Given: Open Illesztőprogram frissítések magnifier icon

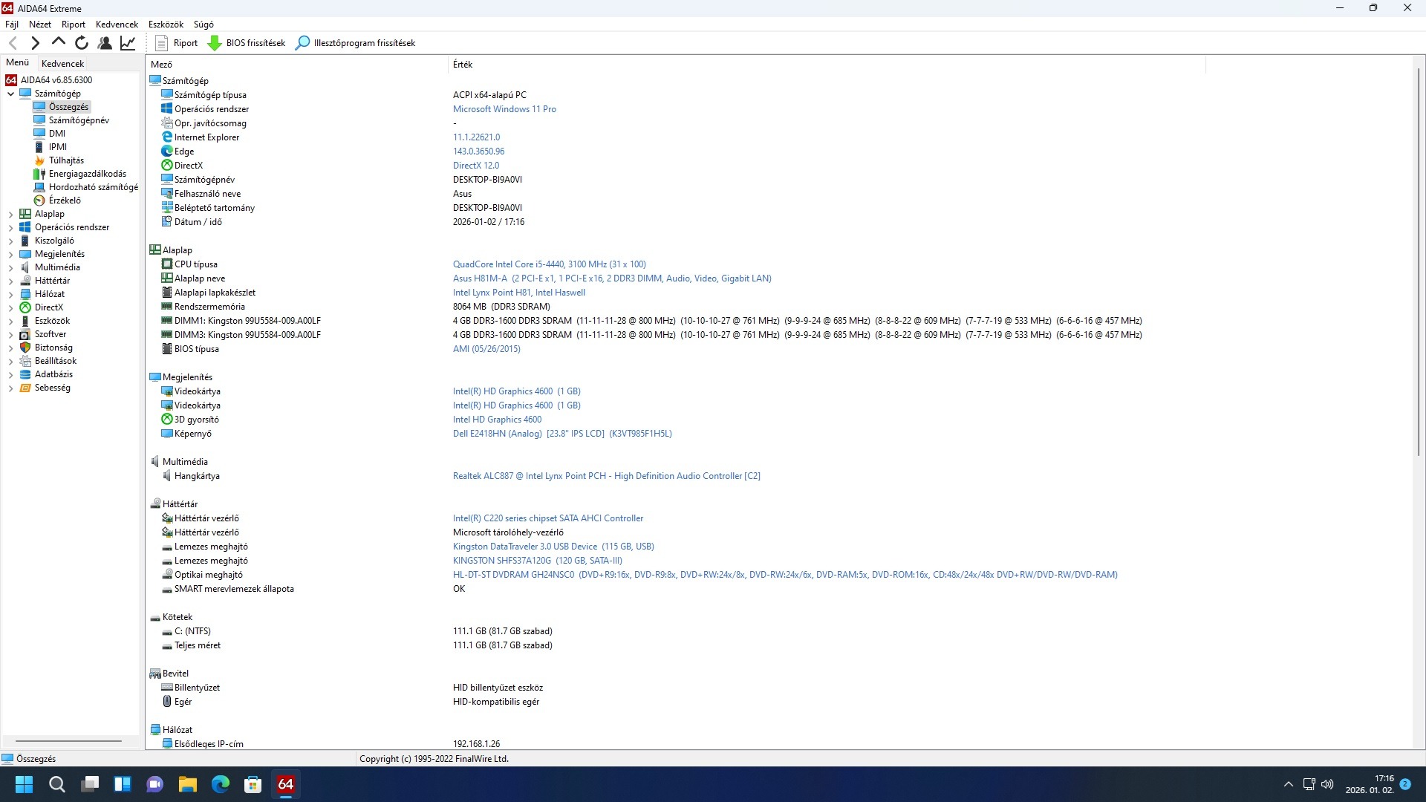Looking at the screenshot, I should point(302,43).
